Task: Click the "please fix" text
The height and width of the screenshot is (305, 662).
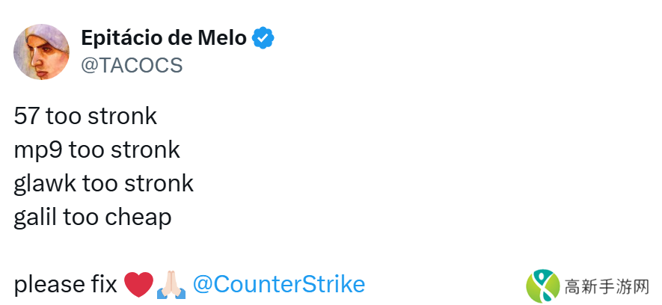Action: (x=65, y=285)
